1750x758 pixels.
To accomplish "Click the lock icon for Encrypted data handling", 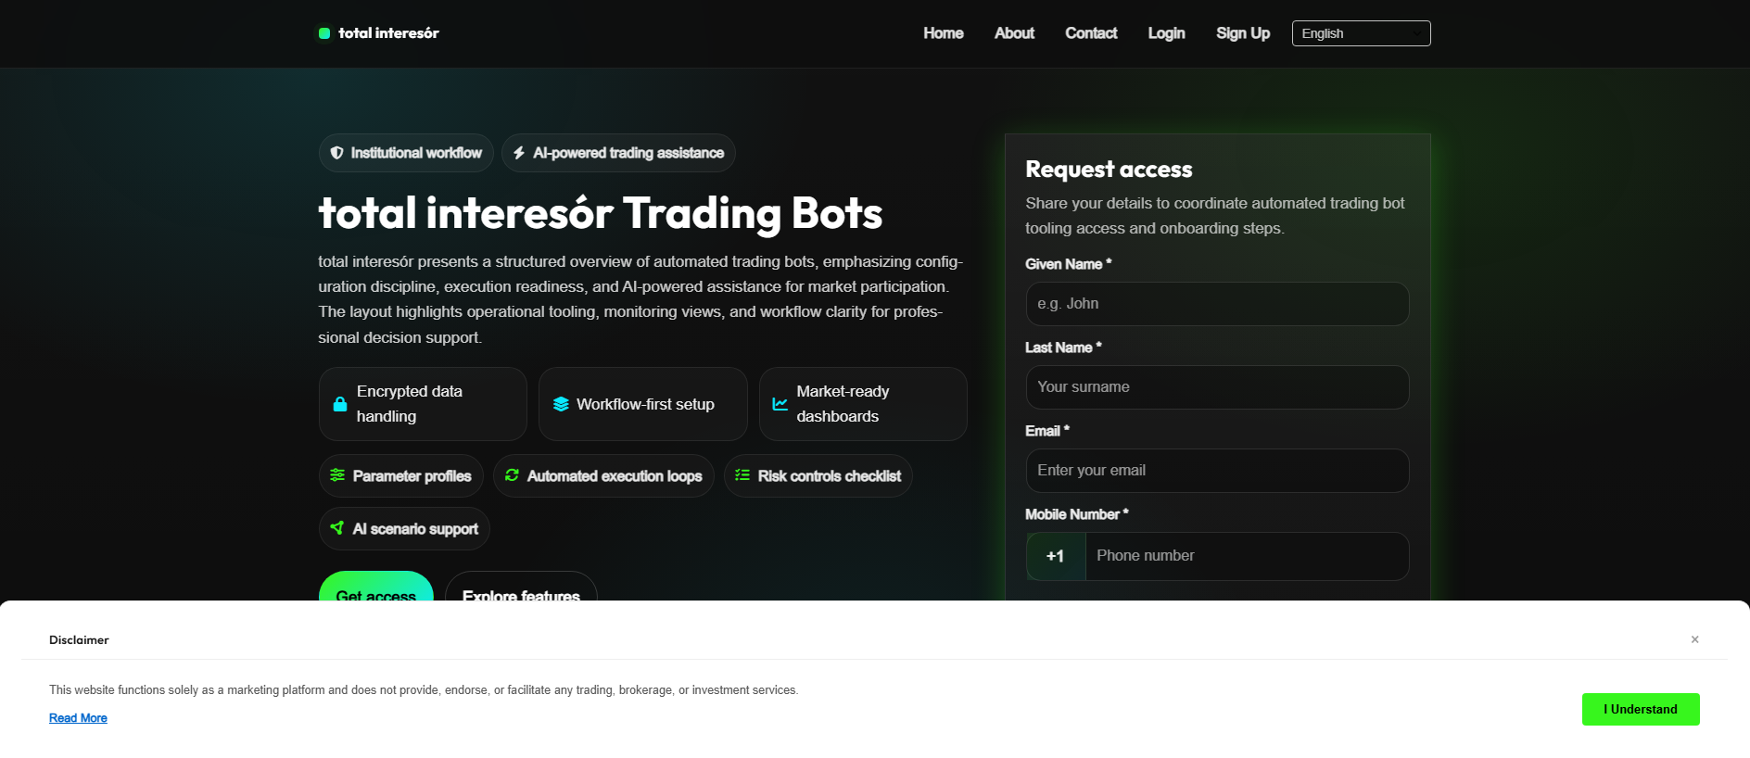I will coord(340,404).
